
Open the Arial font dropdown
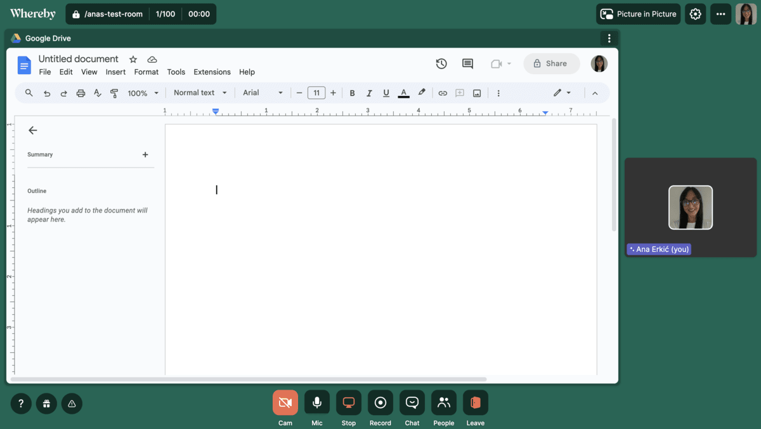[x=261, y=93]
